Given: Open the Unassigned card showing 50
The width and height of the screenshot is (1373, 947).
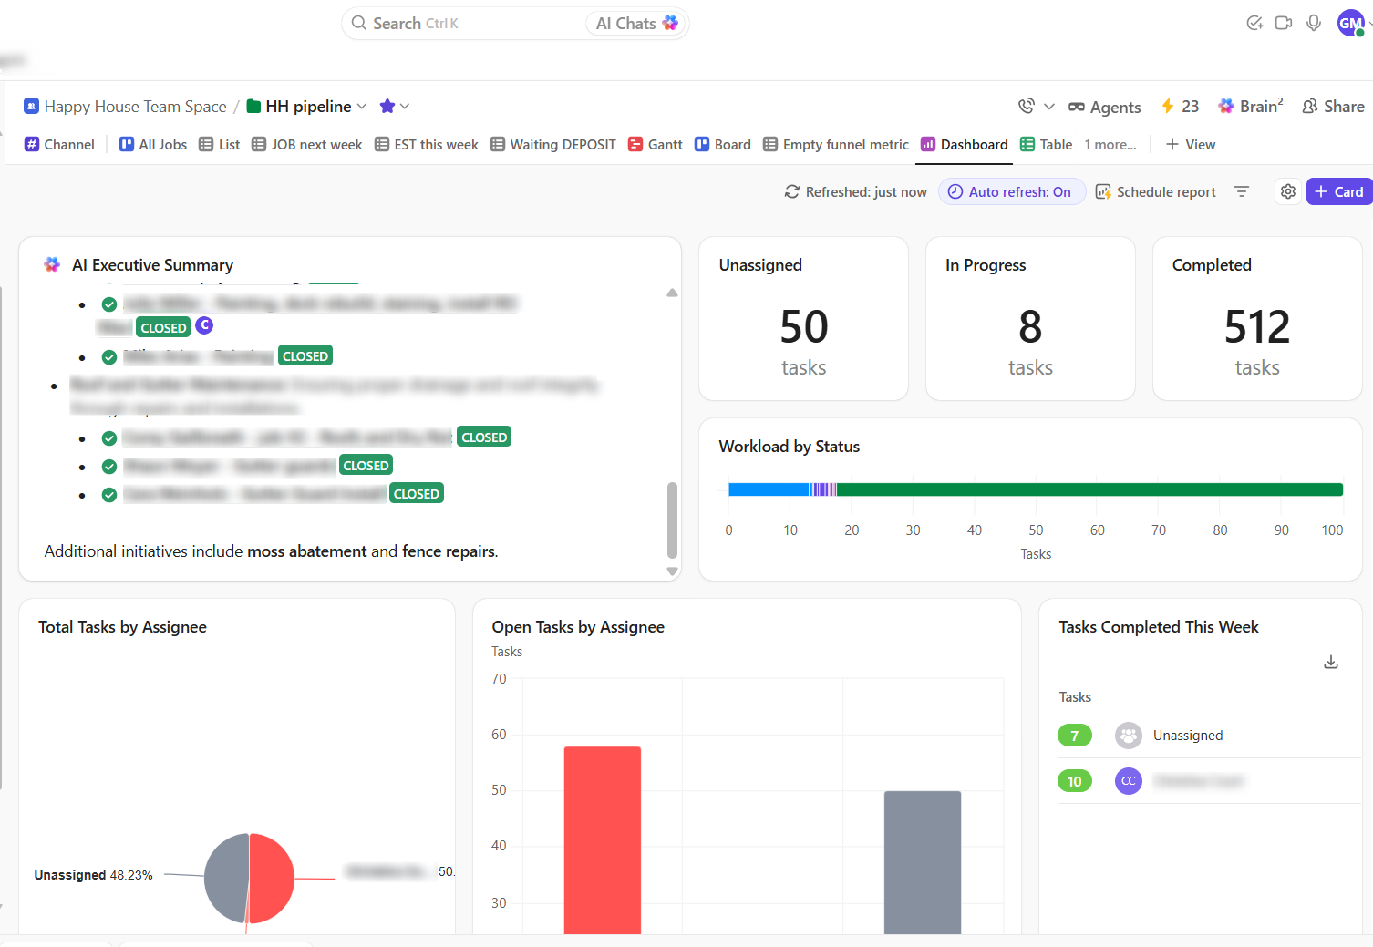Looking at the screenshot, I should click(x=803, y=319).
